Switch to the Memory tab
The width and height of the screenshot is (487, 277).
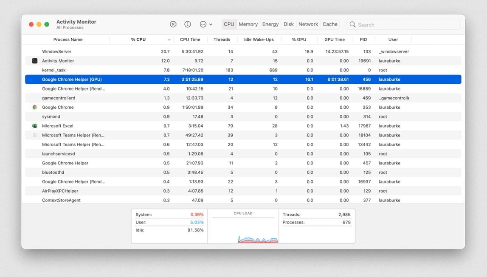pos(248,24)
